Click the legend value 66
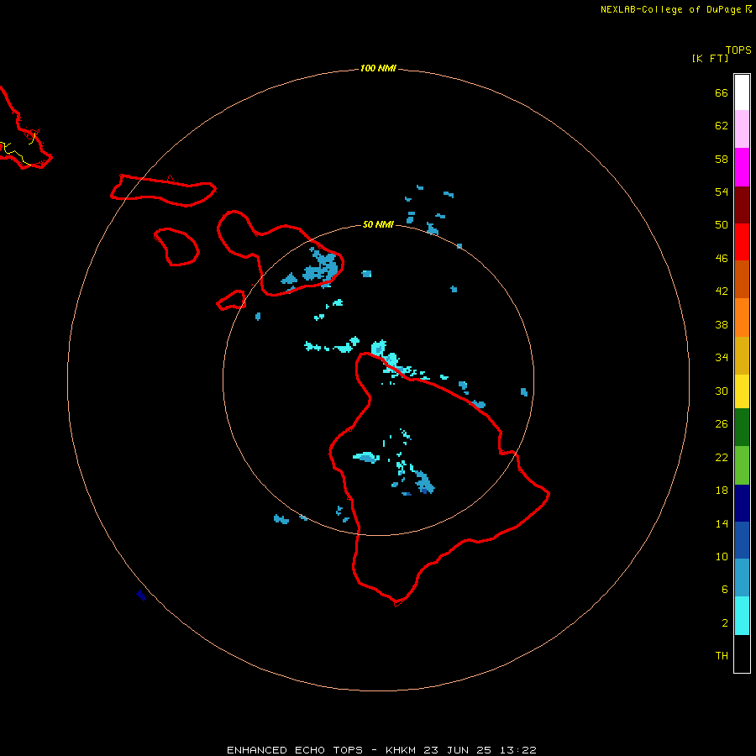The height and width of the screenshot is (756, 756). pyautogui.click(x=722, y=93)
